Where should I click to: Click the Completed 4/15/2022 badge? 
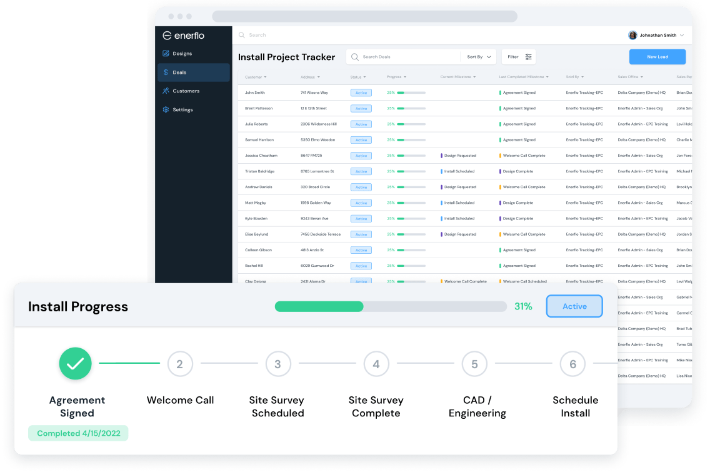[x=77, y=433]
